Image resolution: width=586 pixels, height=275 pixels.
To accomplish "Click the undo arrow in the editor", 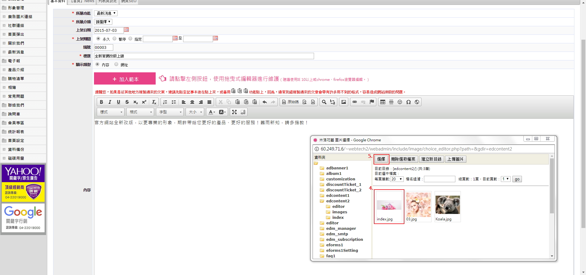I will (265, 102).
